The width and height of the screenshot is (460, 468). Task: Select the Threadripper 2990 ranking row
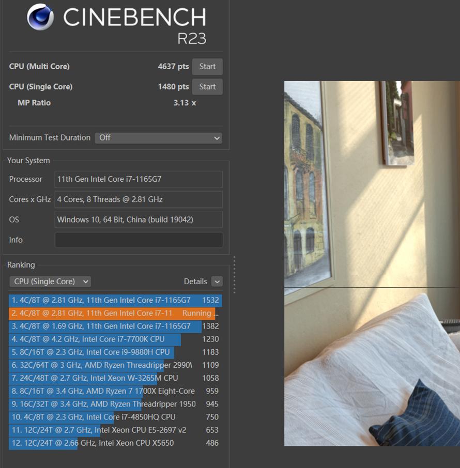pyautogui.click(x=115, y=365)
